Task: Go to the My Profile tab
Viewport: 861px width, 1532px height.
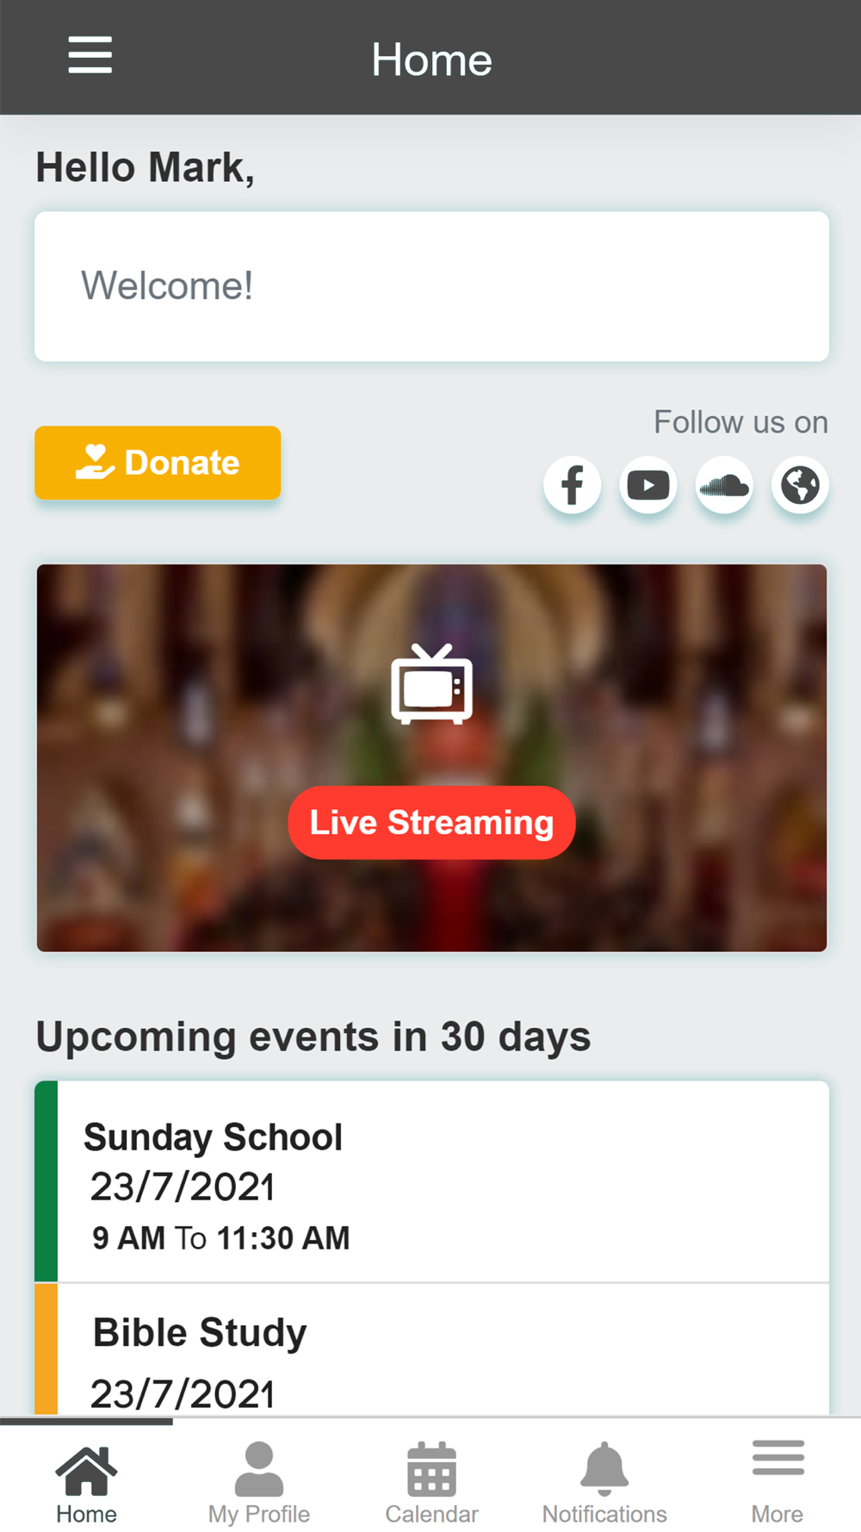Action: coord(258,1482)
